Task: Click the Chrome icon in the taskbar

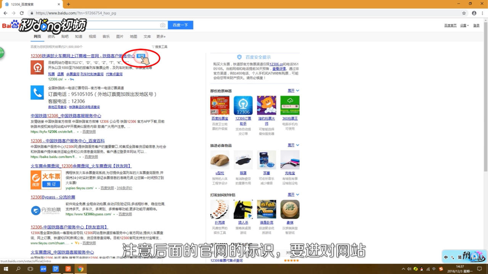Action: (x=80, y=269)
